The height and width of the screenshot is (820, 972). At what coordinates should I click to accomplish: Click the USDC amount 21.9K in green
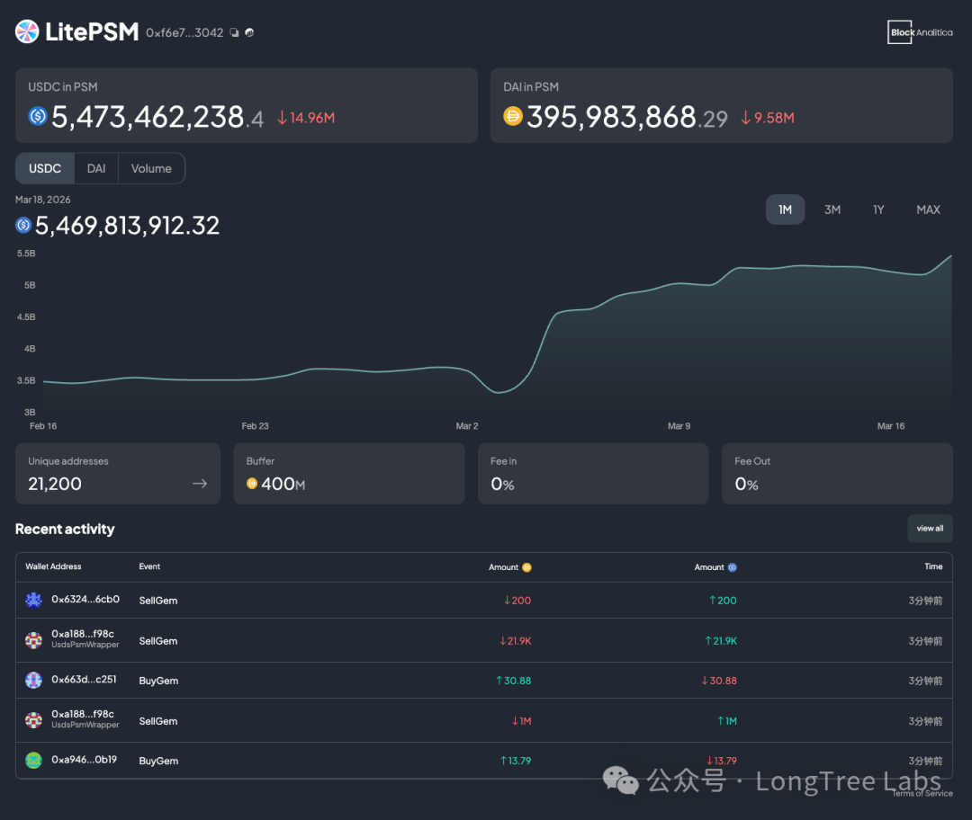pos(721,641)
